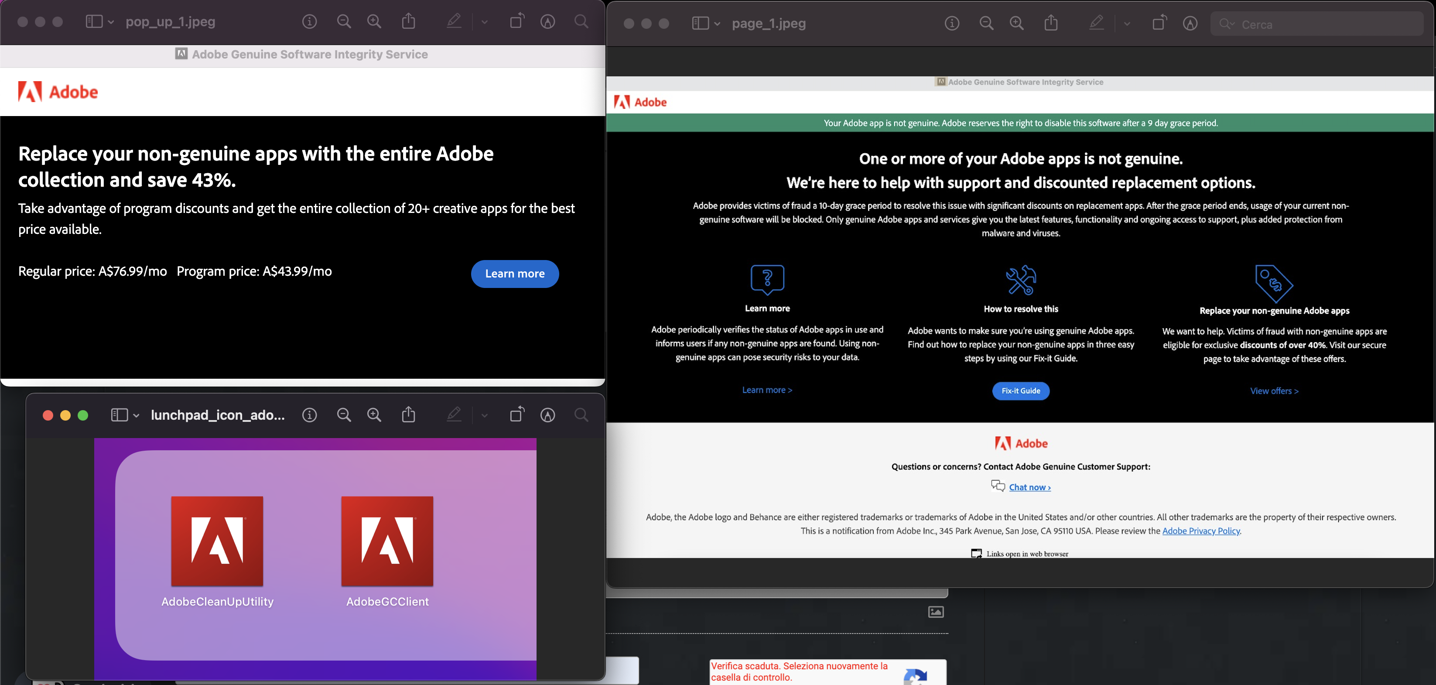Enable markup pen in lunchpad_icon window

point(454,414)
